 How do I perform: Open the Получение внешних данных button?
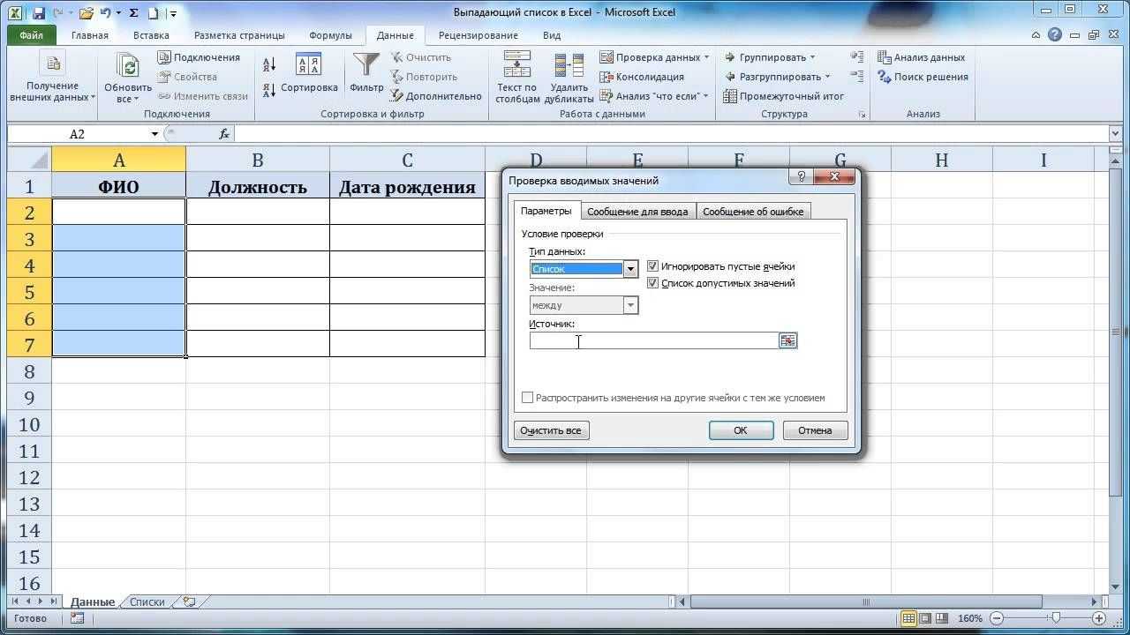click(53, 78)
